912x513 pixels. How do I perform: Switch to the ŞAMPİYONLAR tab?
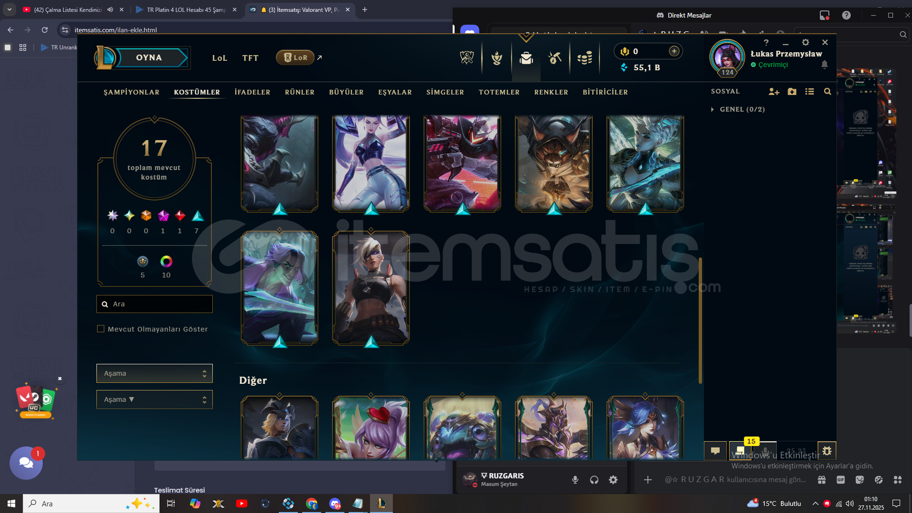coord(132,92)
